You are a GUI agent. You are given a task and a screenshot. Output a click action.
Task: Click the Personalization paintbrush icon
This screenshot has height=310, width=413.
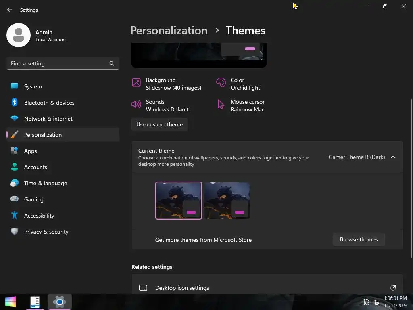point(15,134)
